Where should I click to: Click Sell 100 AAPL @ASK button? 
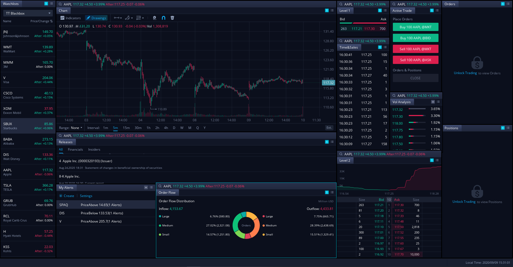tap(416, 60)
